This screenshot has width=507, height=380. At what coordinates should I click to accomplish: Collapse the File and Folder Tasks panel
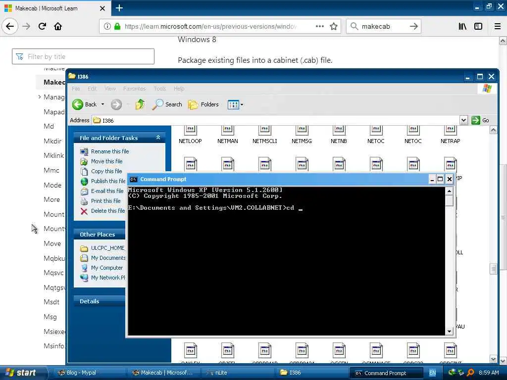coord(158,138)
